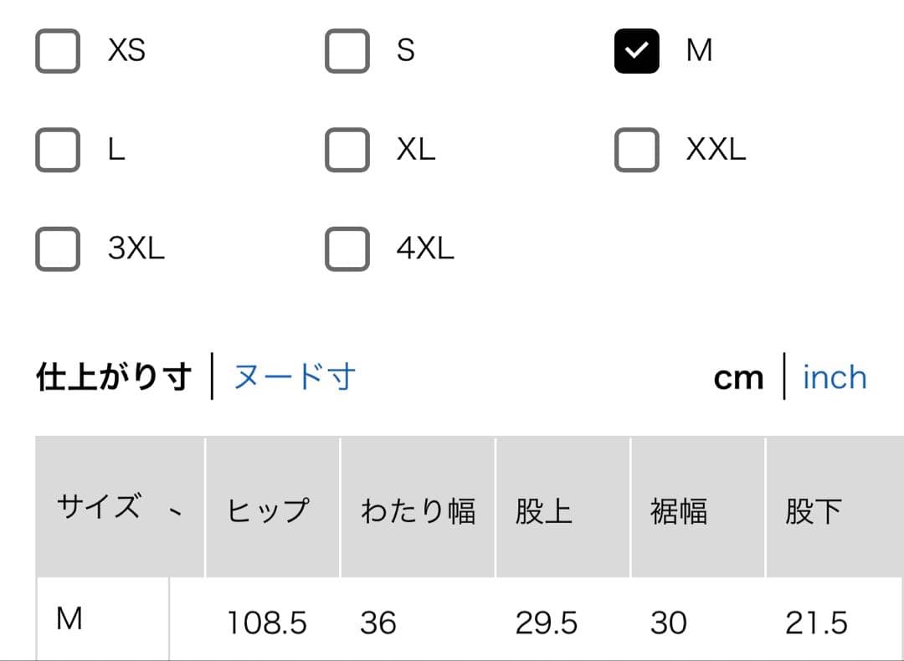
Task: Switch units to inch
Action: click(x=834, y=377)
